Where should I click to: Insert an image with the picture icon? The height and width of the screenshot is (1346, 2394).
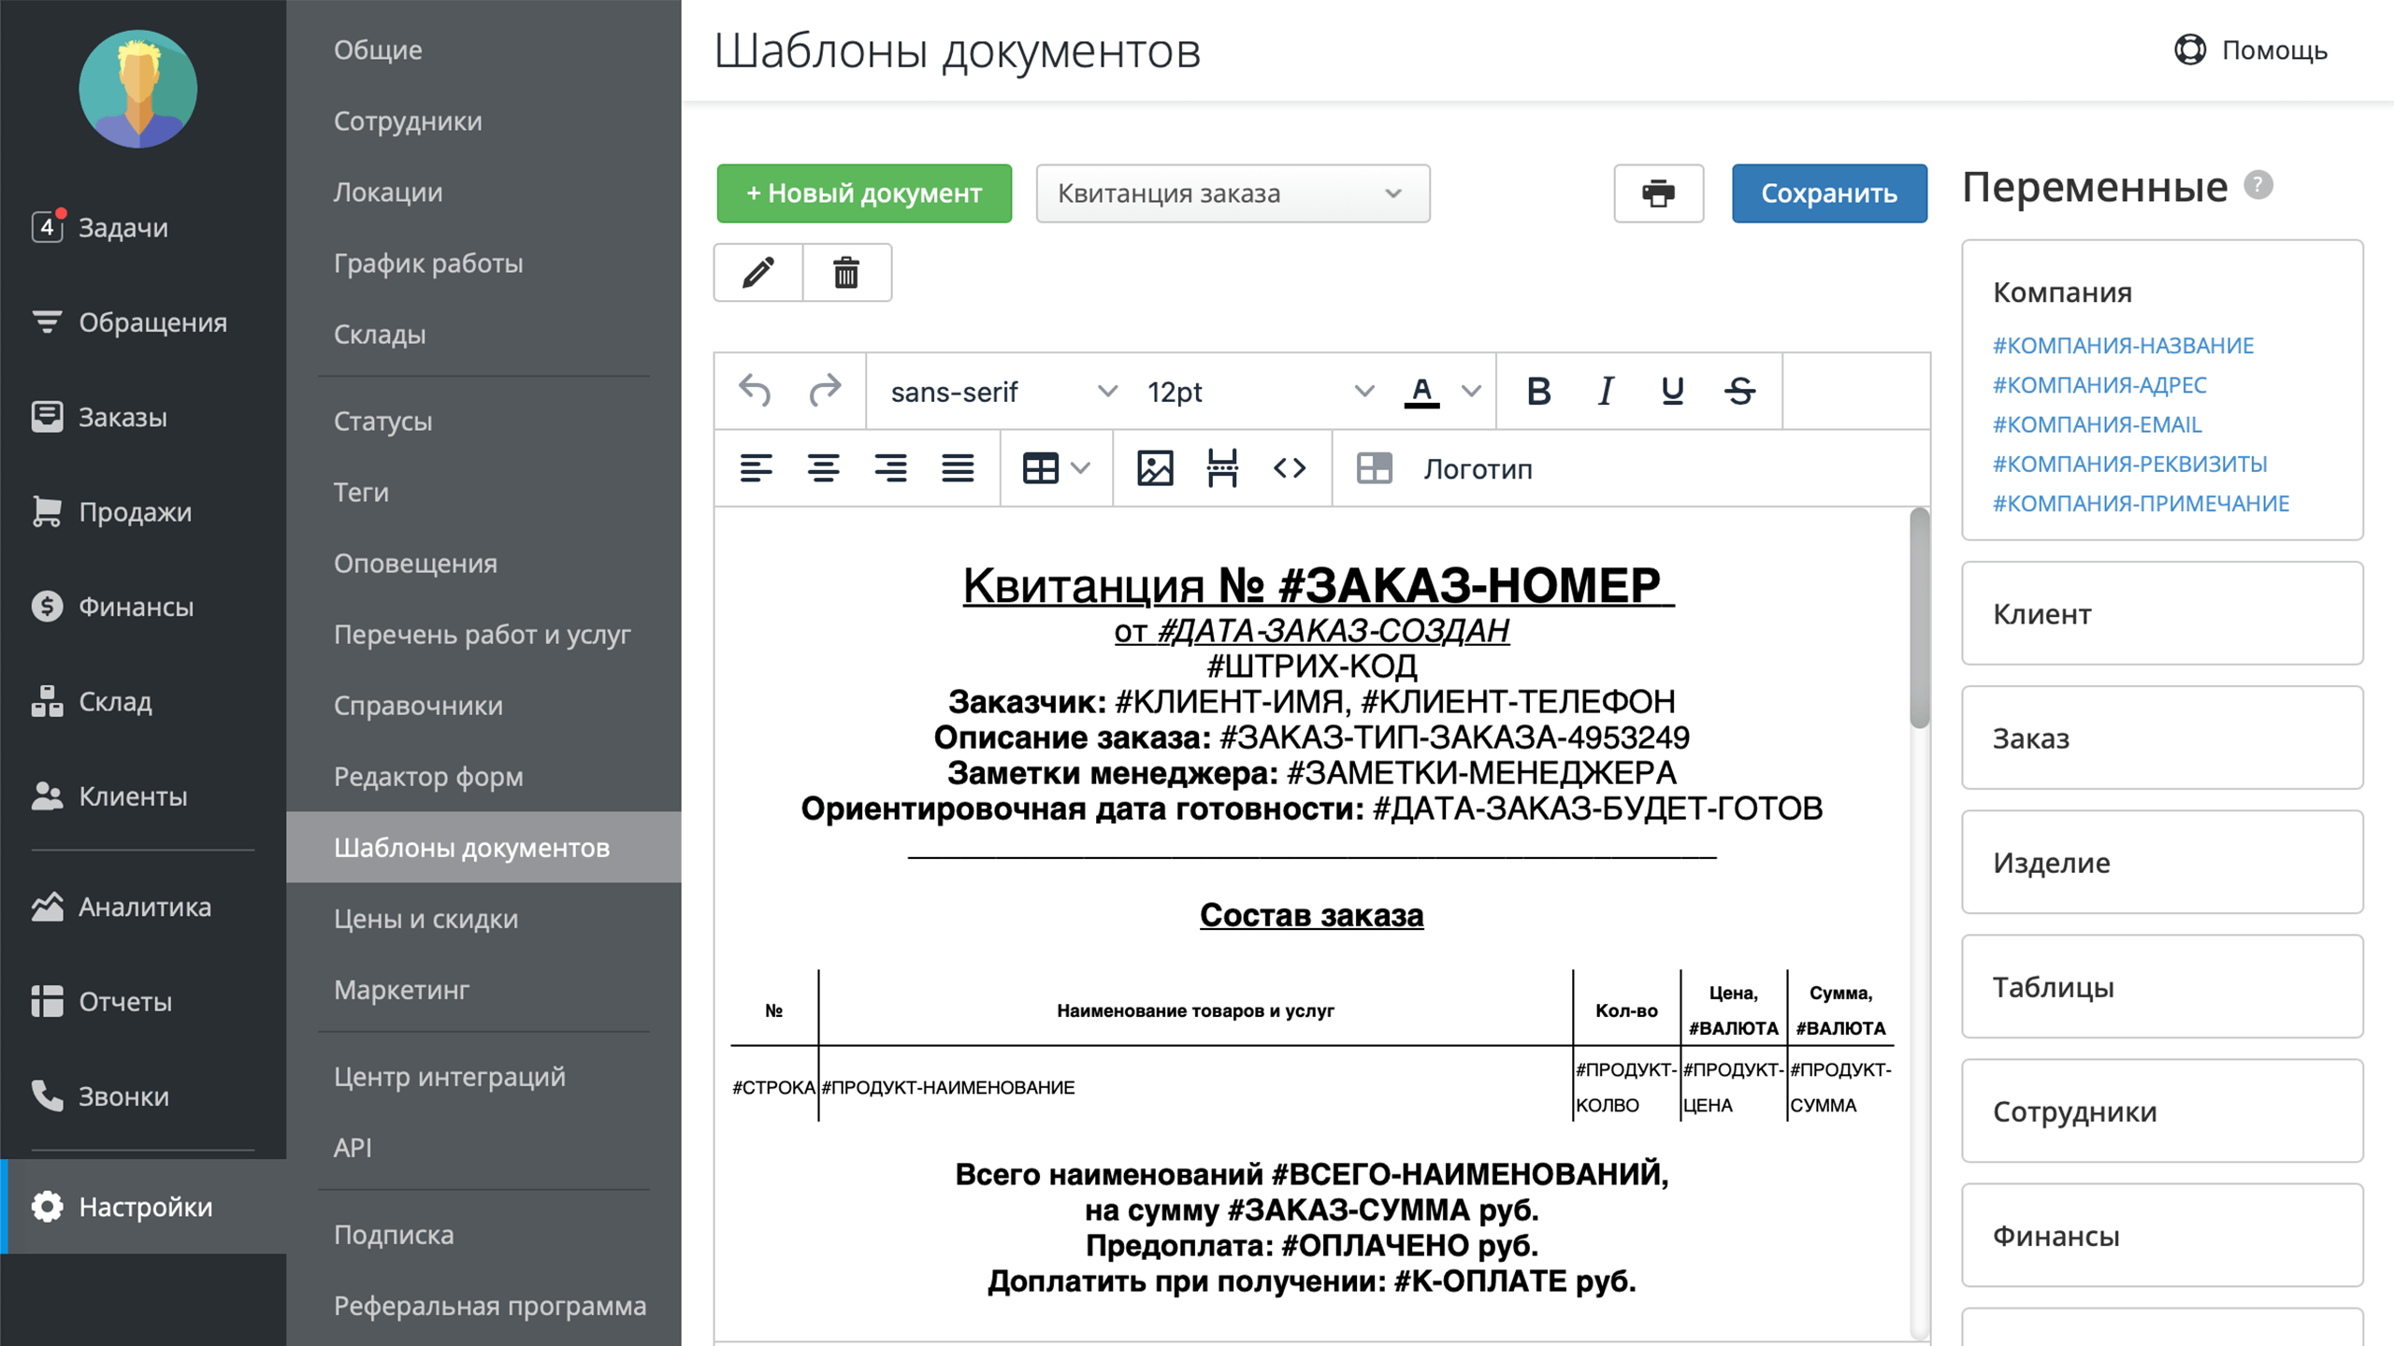pyautogui.click(x=1155, y=468)
